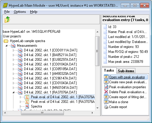Viewport: 152px width, 123px height.
Task: Collapse the RA37076A.DAT measurement node
Action: tap(13, 92)
